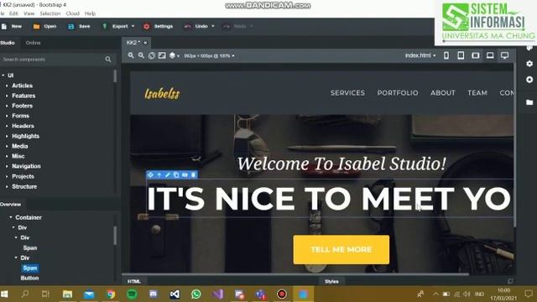Zoom out on the stage
The height and width of the screenshot is (302, 537).
tap(141, 55)
